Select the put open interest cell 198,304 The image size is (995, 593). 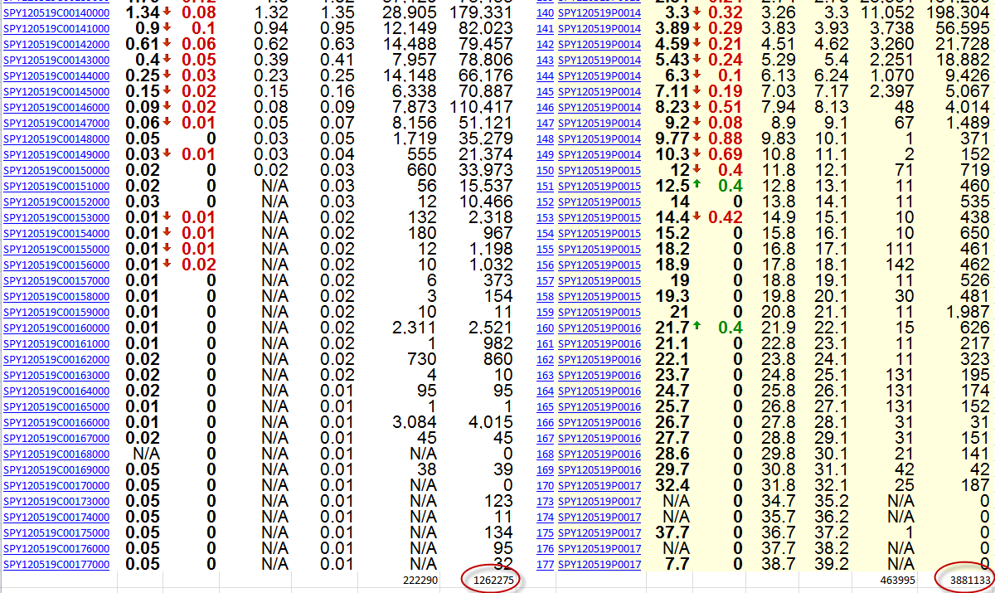click(959, 13)
